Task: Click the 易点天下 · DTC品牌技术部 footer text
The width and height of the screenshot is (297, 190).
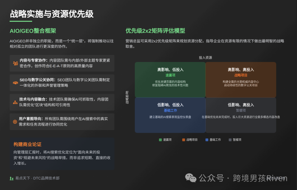Action: (x=37, y=178)
